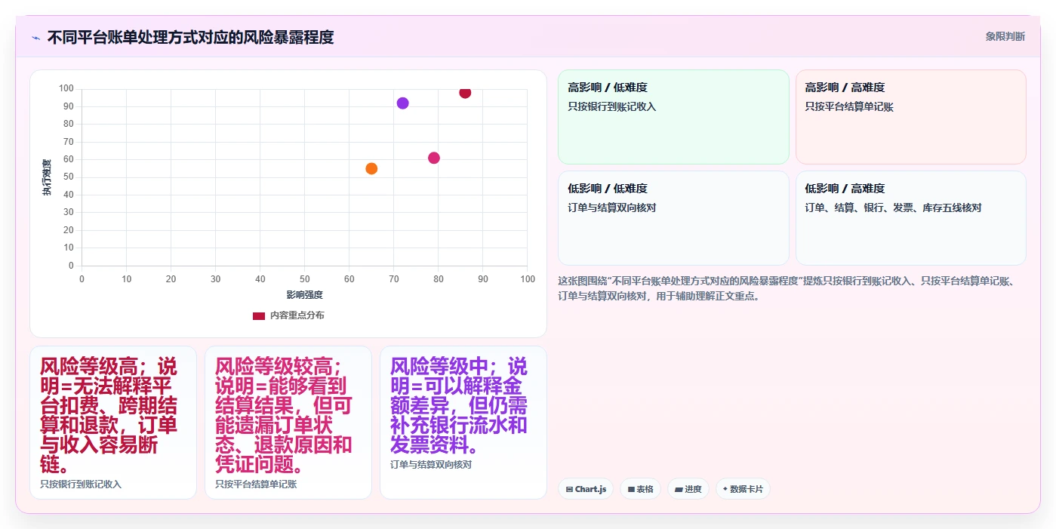Screen dimensions: 1056x529
Task: Open the 高影响 / 高难度 quadrant card
Action: point(910,117)
